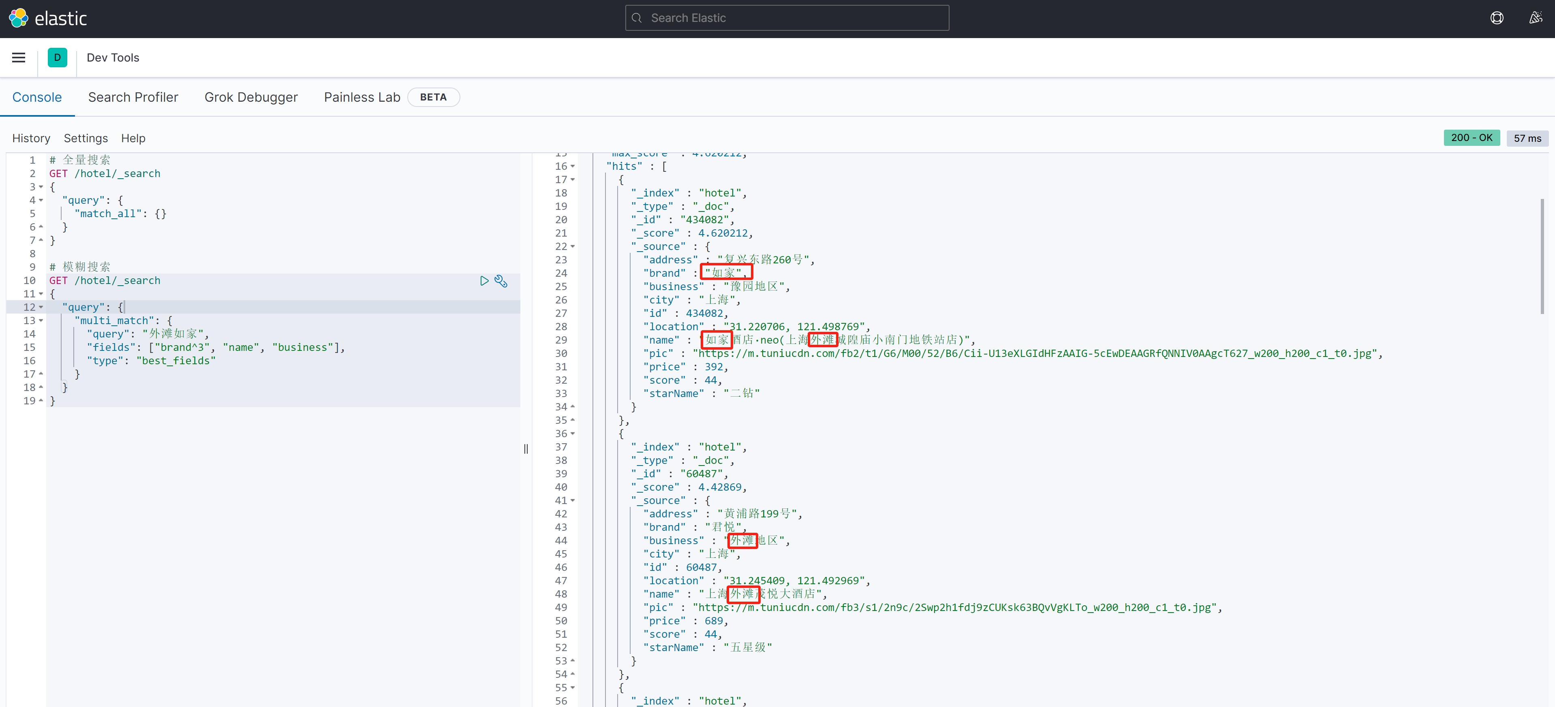
Task: Open the Painless Lab tab
Action: [x=361, y=97]
